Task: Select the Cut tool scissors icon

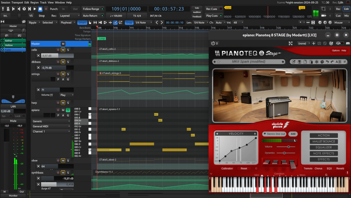Action: click(100, 23)
